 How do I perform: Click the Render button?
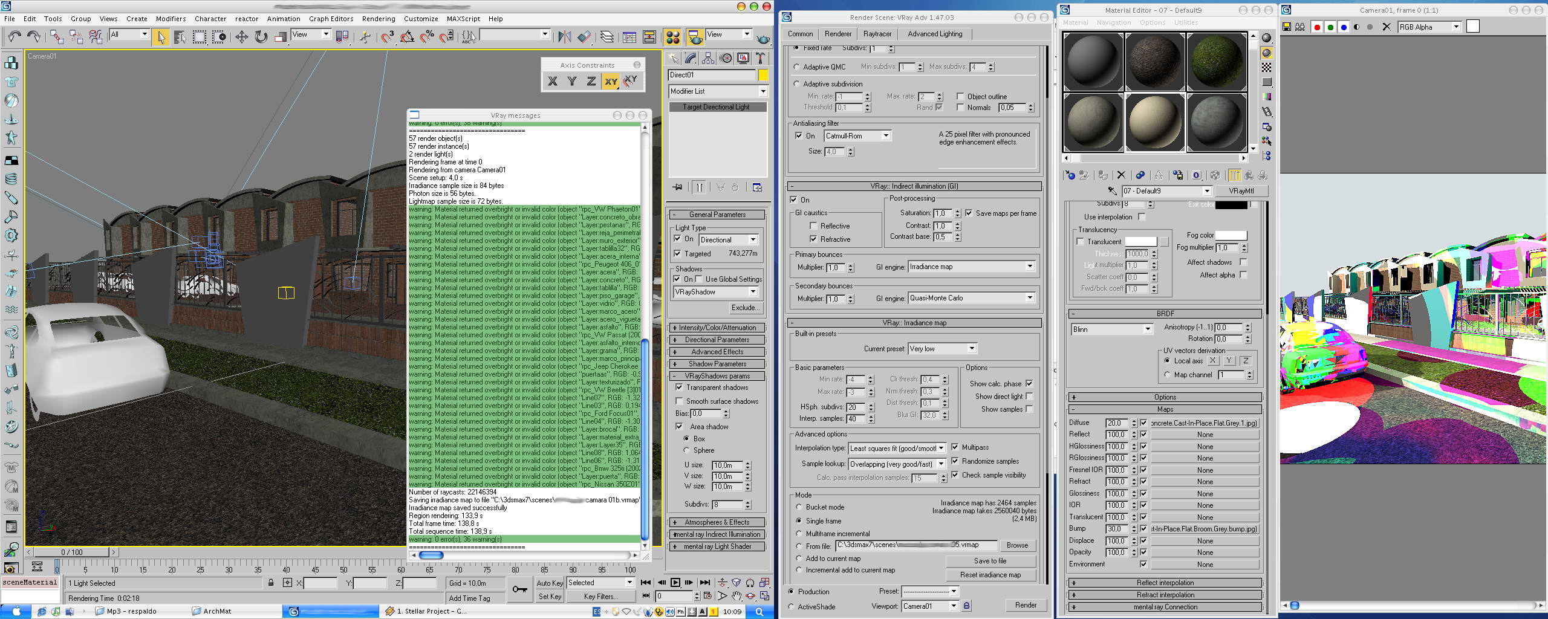pyautogui.click(x=1026, y=605)
